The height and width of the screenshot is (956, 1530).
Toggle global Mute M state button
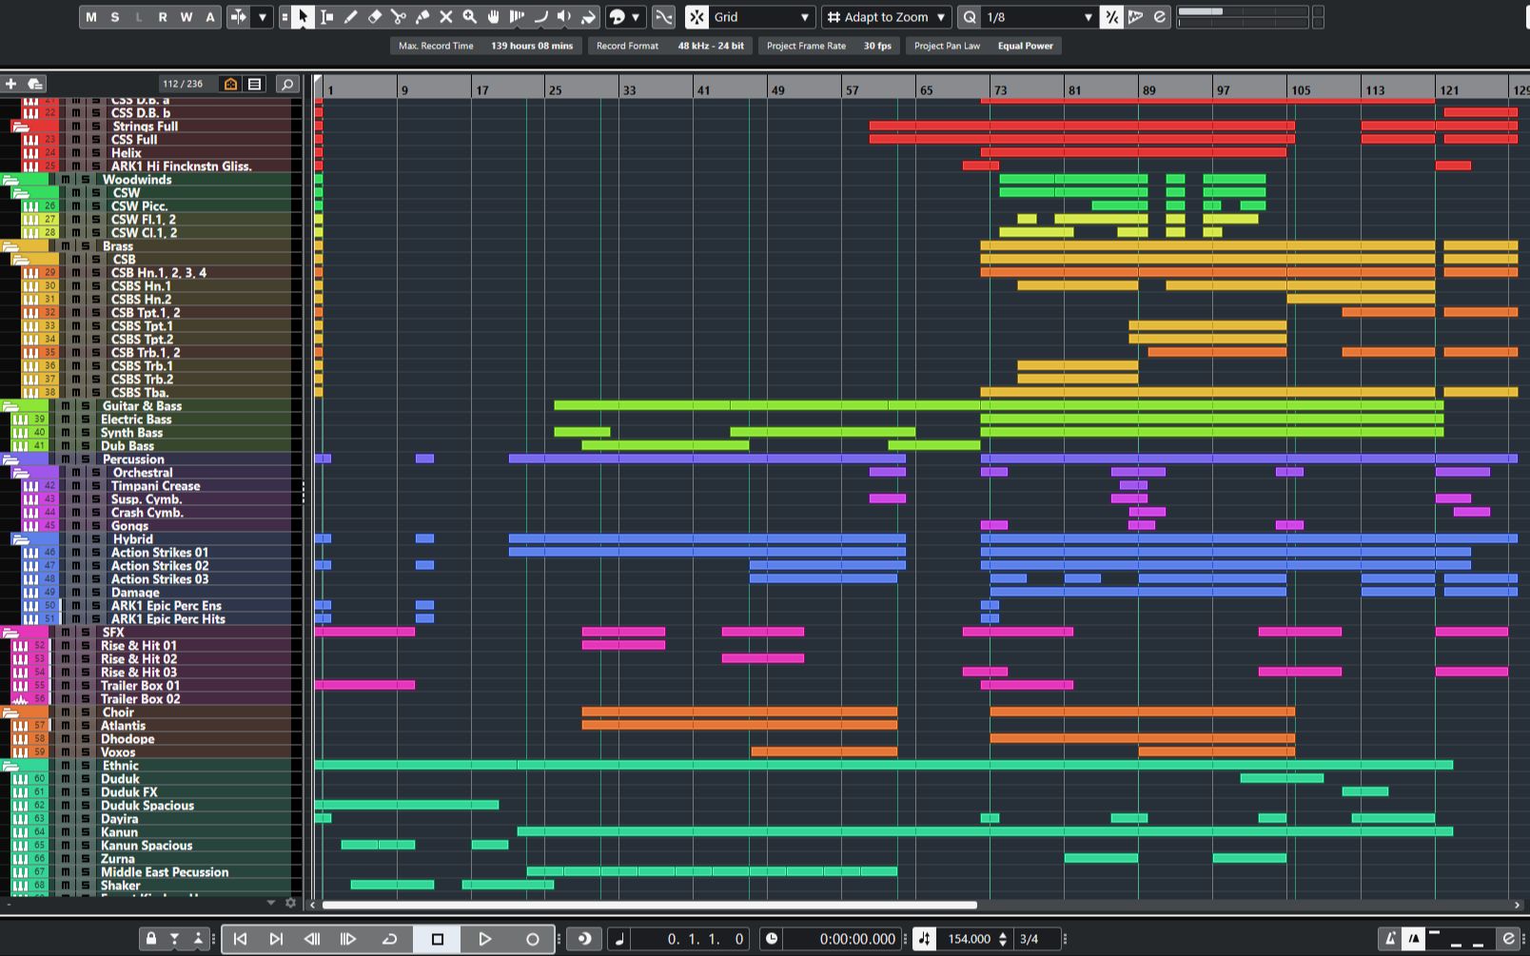[x=91, y=17]
